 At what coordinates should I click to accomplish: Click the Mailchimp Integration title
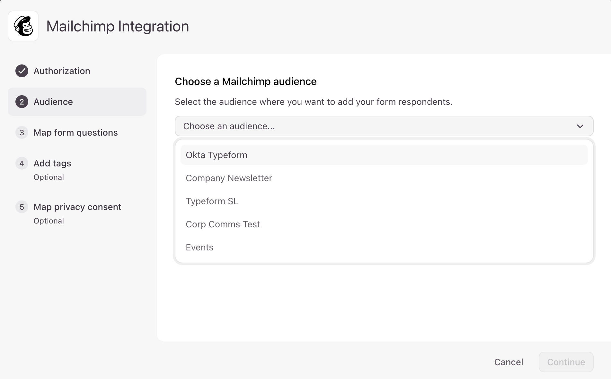pyautogui.click(x=118, y=26)
